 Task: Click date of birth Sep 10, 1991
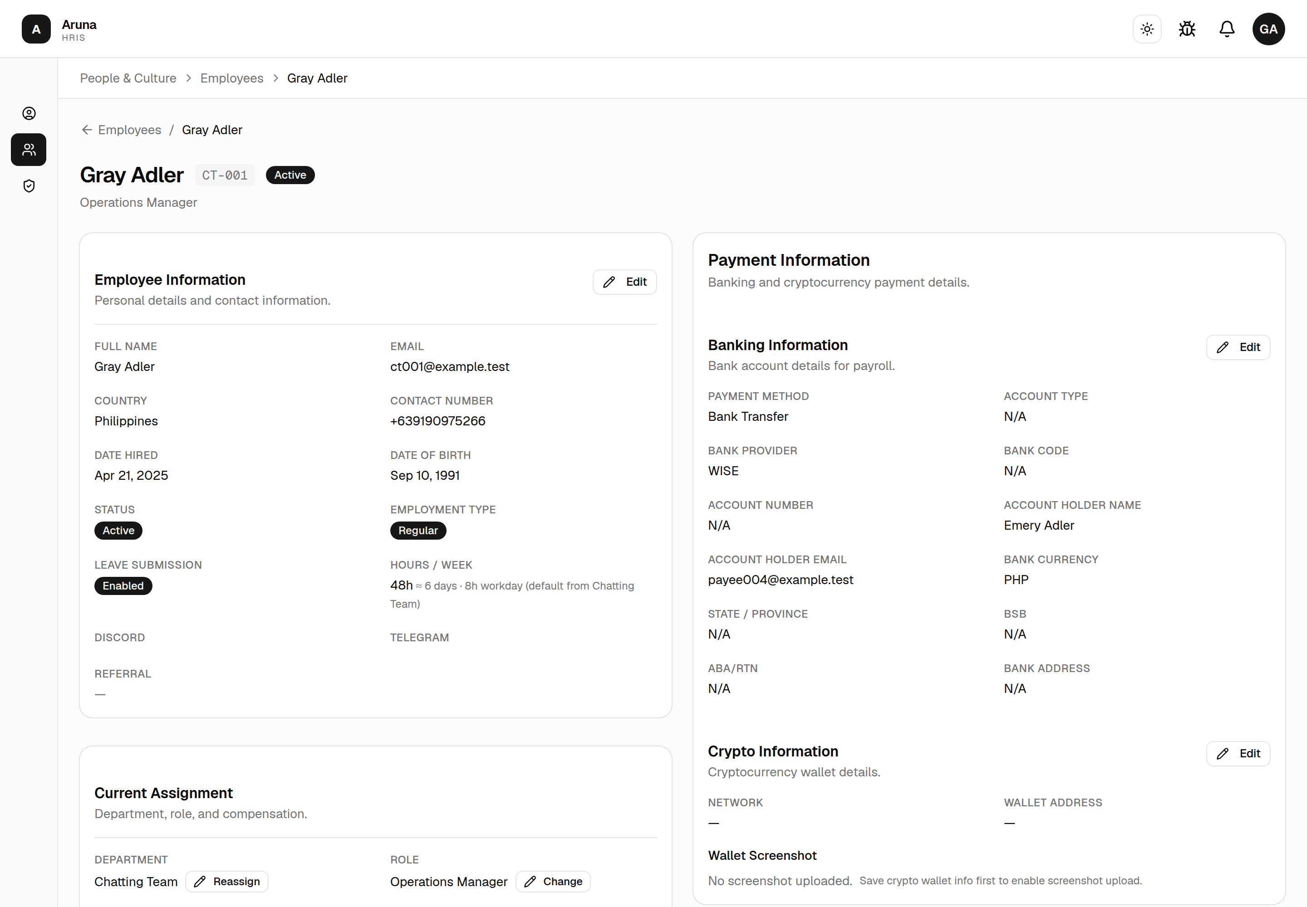(x=425, y=476)
